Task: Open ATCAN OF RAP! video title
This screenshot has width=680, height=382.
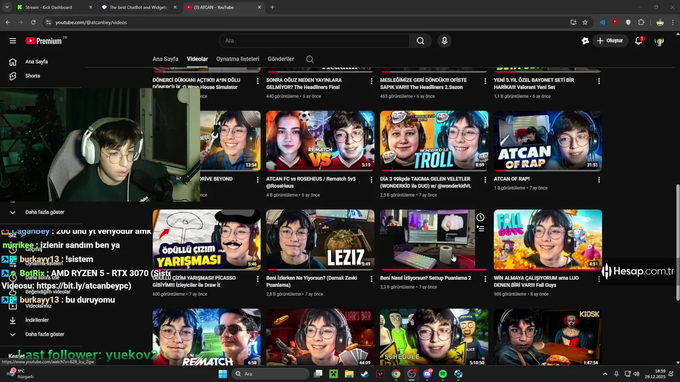Action: 512,179
